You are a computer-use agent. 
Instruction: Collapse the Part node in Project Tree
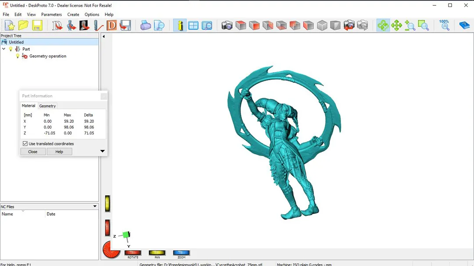click(4, 49)
